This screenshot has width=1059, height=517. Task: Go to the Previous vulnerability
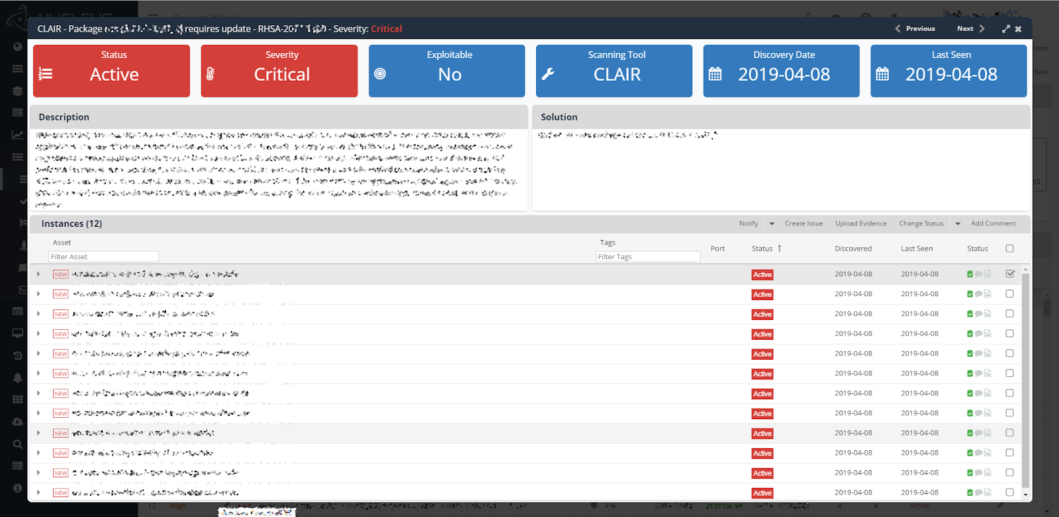tap(915, 29)
